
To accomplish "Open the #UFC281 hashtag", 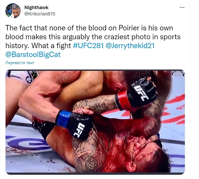I will (x=88, y=46).
